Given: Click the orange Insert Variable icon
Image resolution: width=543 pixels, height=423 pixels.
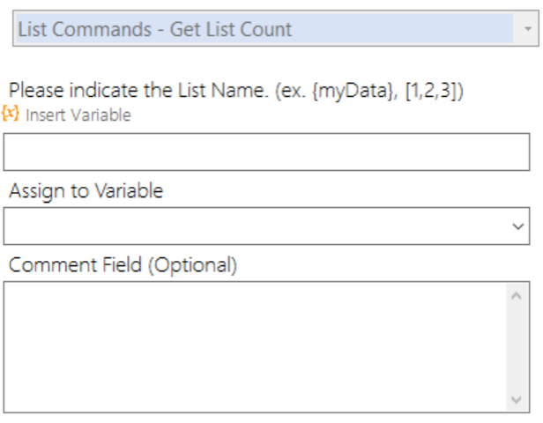Looking at the screenshot, I should [x=12, y=115].
